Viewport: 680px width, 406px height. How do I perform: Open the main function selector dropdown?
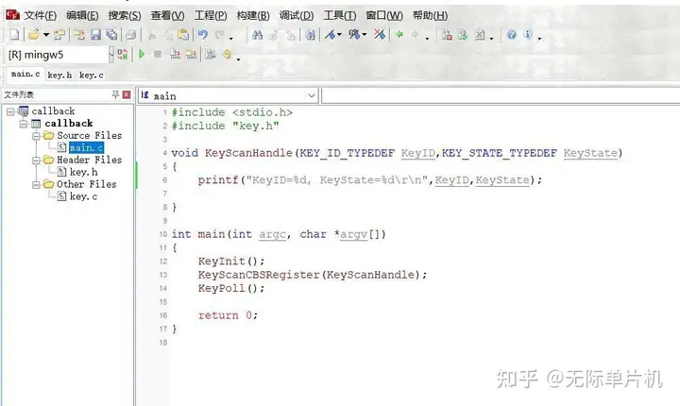coord(311,95)
